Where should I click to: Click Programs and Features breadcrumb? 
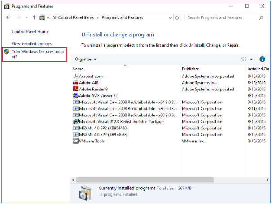click(122, 17)
